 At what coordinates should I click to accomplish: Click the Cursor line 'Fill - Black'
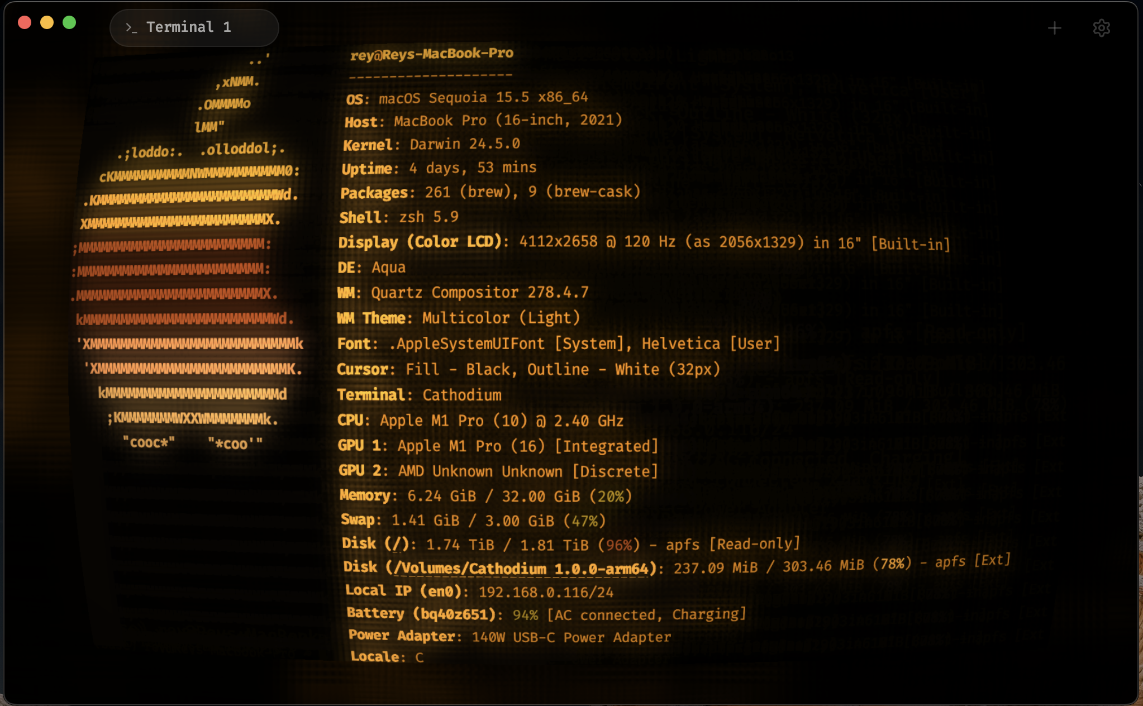[x=458, y=370]
